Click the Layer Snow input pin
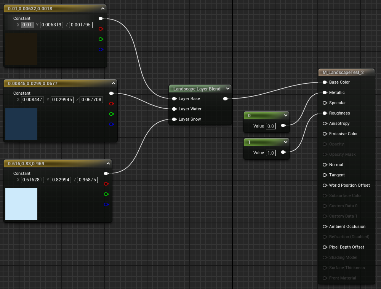381x289 pixels. [174, 119]
